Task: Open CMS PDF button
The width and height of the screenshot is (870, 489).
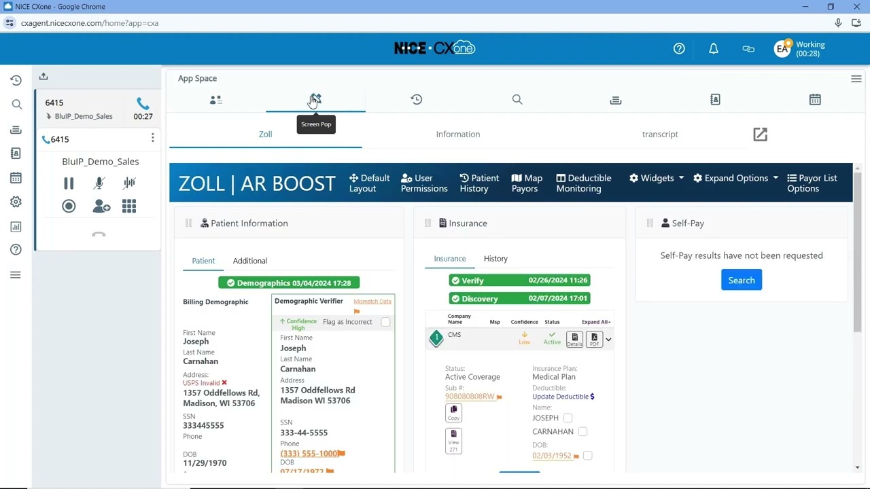Action: [594, 339]
